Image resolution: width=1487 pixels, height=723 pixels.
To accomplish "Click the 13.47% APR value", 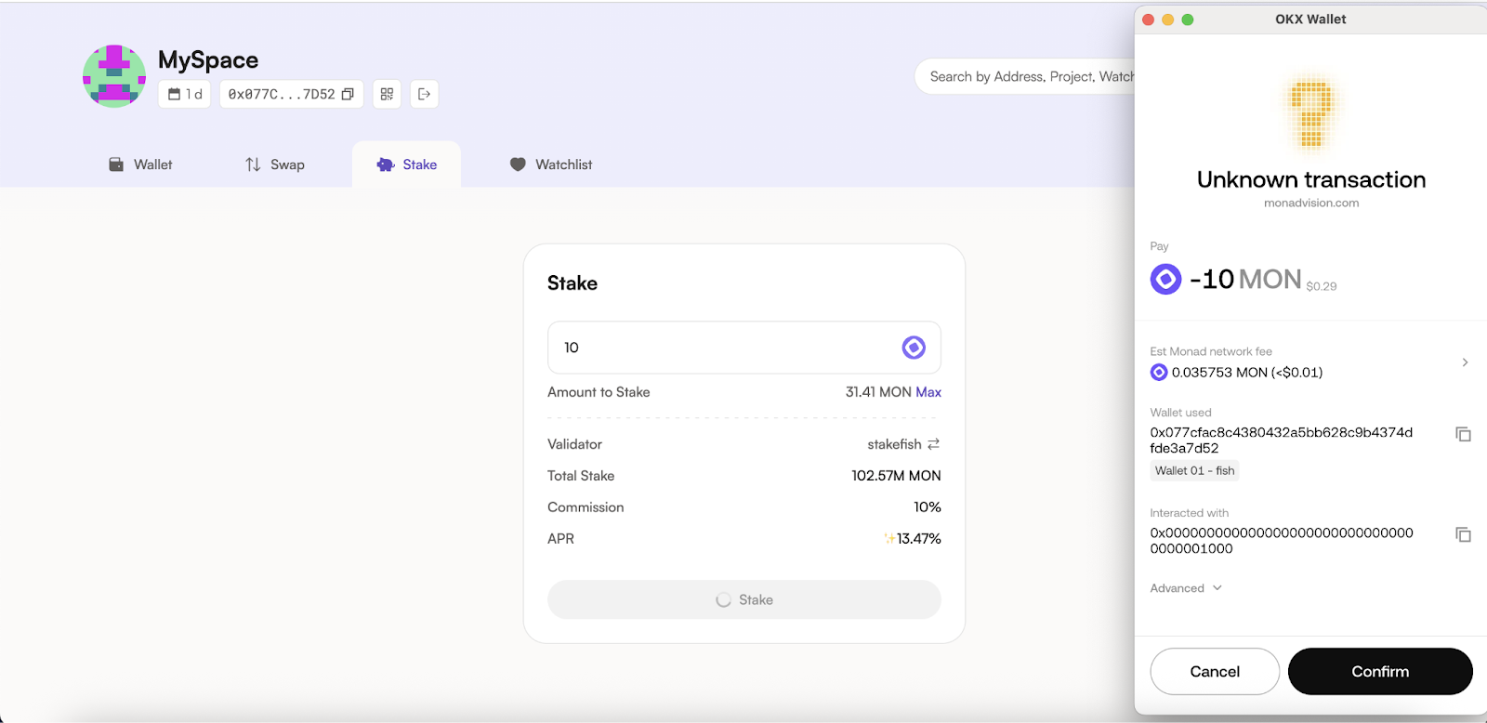I will (x=918, y=538).
